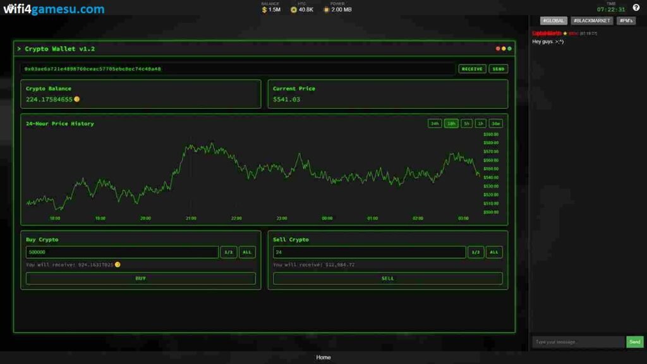Click RECEIVE next to the wallet address
The width and height of the screenshot is (647, 364).
471,68
